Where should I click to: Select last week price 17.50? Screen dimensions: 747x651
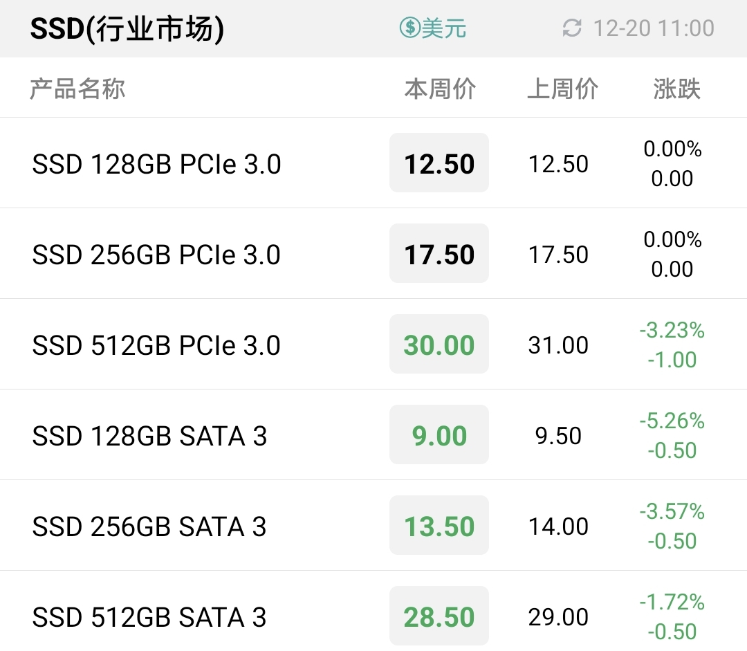pyautogui.click(x=558, y=255)
